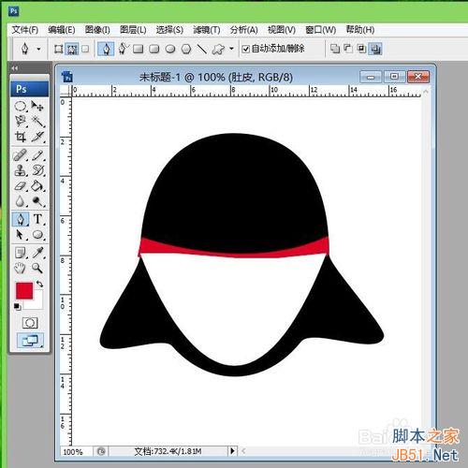Select the Type tool
The height and width of the screenshot is (468, 468).
[x=37, y=219]
